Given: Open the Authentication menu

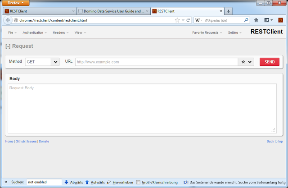Looking at the screenshot, I should coord(35,32).
